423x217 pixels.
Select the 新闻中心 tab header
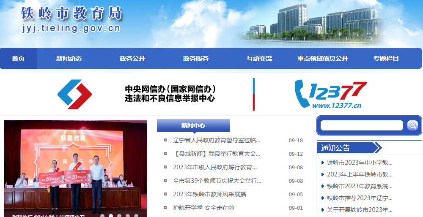click(193, 125)
